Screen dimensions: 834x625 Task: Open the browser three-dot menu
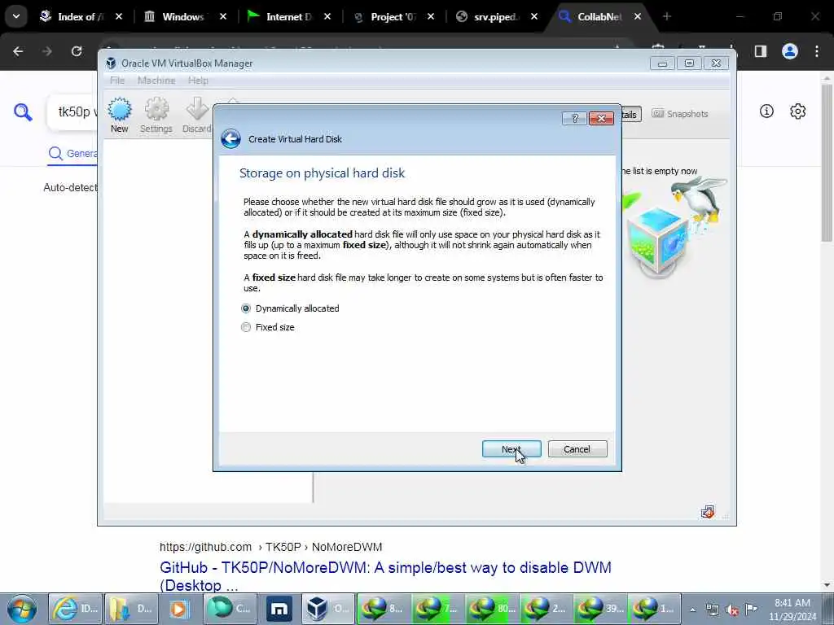pyautogui.click(x=817, y=51)
